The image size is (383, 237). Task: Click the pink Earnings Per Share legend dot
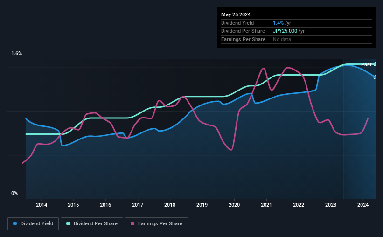(132, 223)
